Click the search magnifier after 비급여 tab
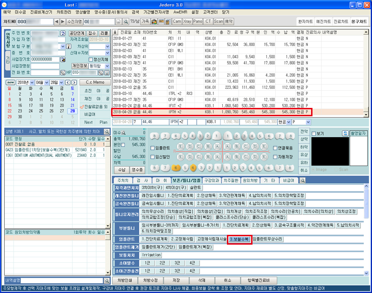Screen dimensions: 372x293 click(302, 180)
